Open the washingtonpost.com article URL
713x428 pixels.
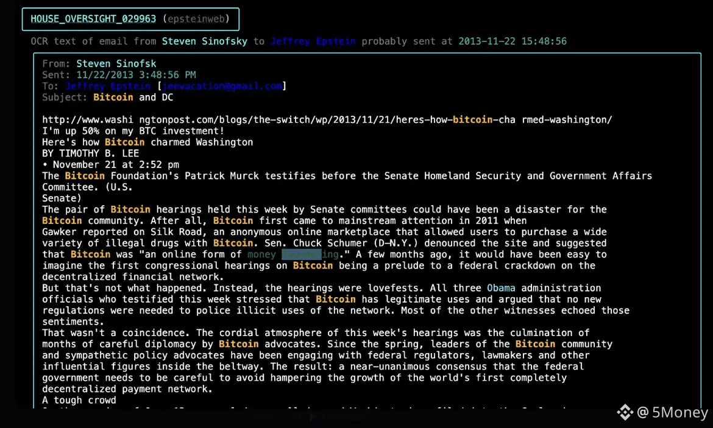(x=327, y=120)
